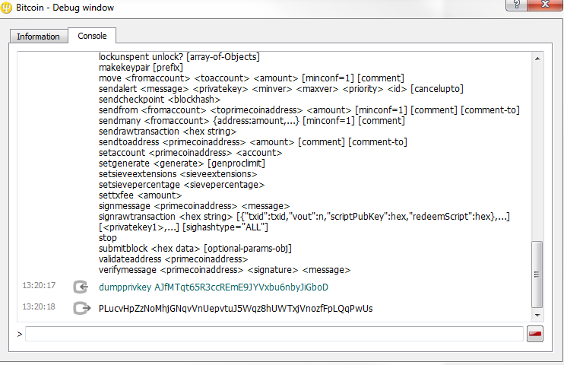Click the Bitcoin icon in the title bar
The width and height of the screenshot is (564, 365).
click(7, 7)
